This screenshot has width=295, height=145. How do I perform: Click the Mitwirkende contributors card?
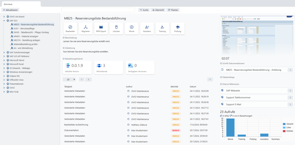coord(109,67)
